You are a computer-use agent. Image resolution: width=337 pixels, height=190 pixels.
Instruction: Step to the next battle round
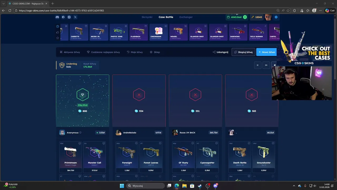257,65
